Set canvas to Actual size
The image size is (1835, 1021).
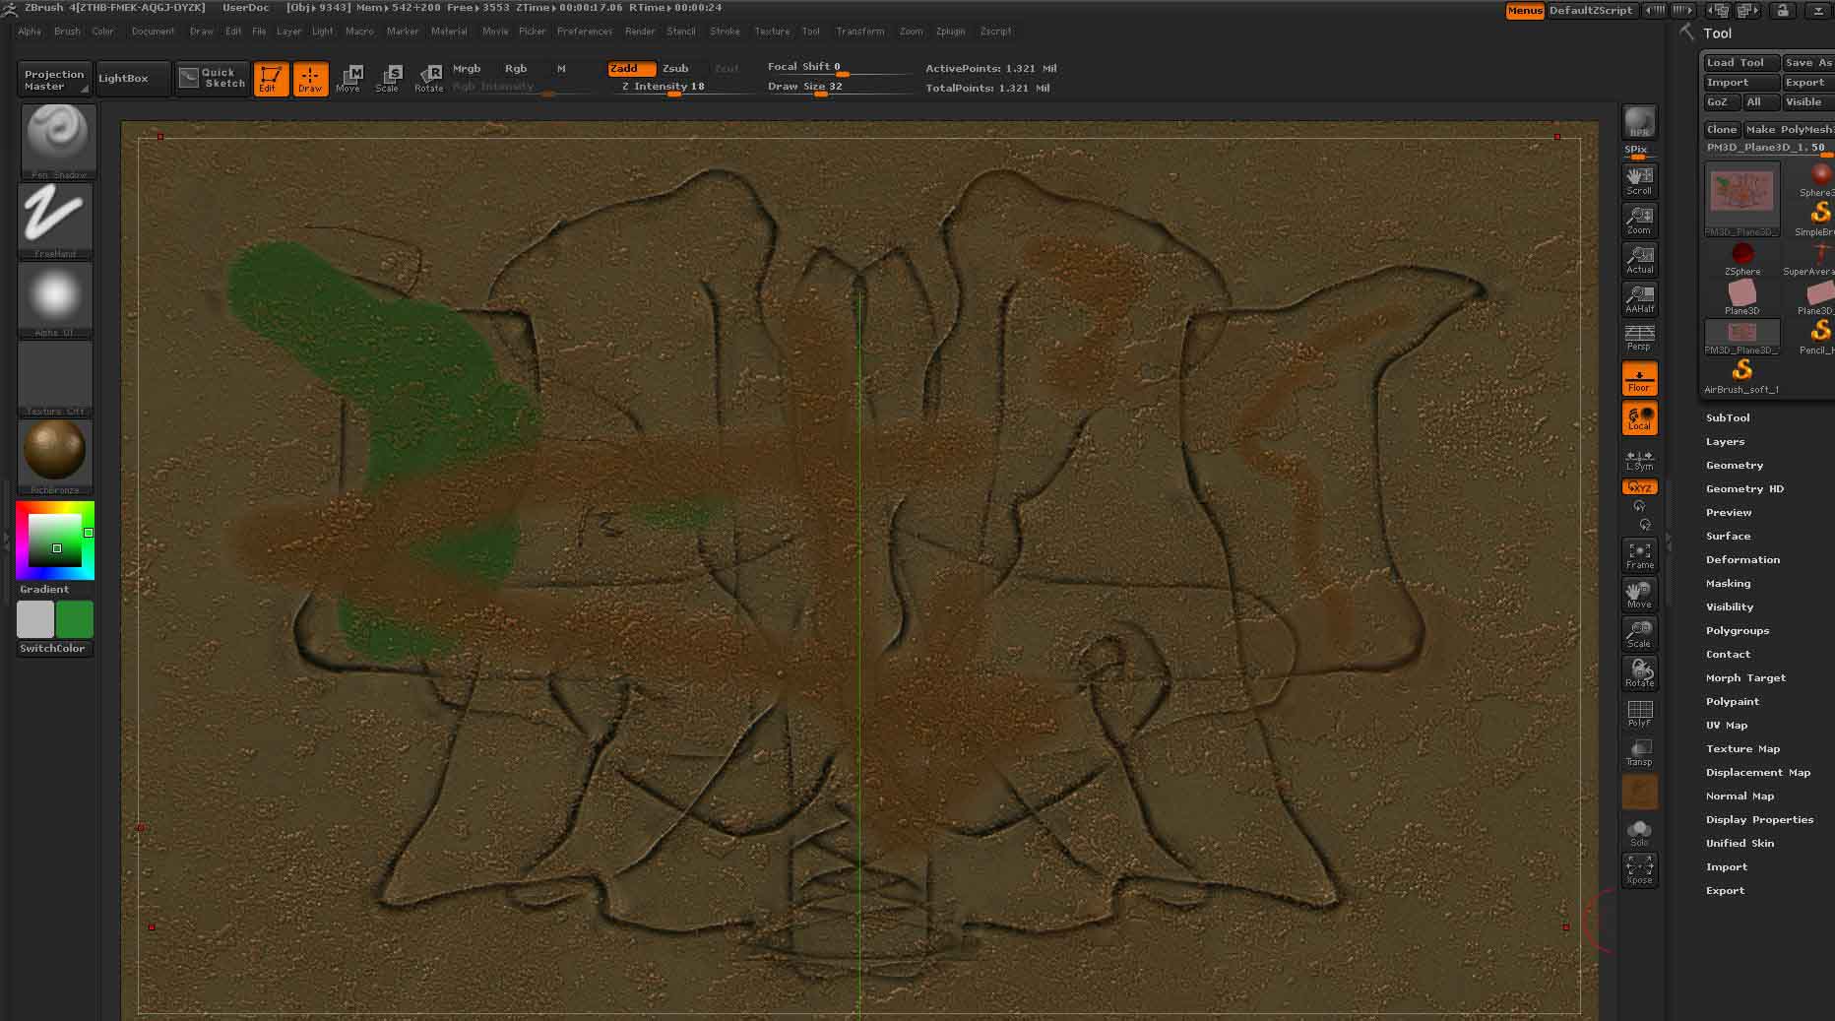(1639, 260)
